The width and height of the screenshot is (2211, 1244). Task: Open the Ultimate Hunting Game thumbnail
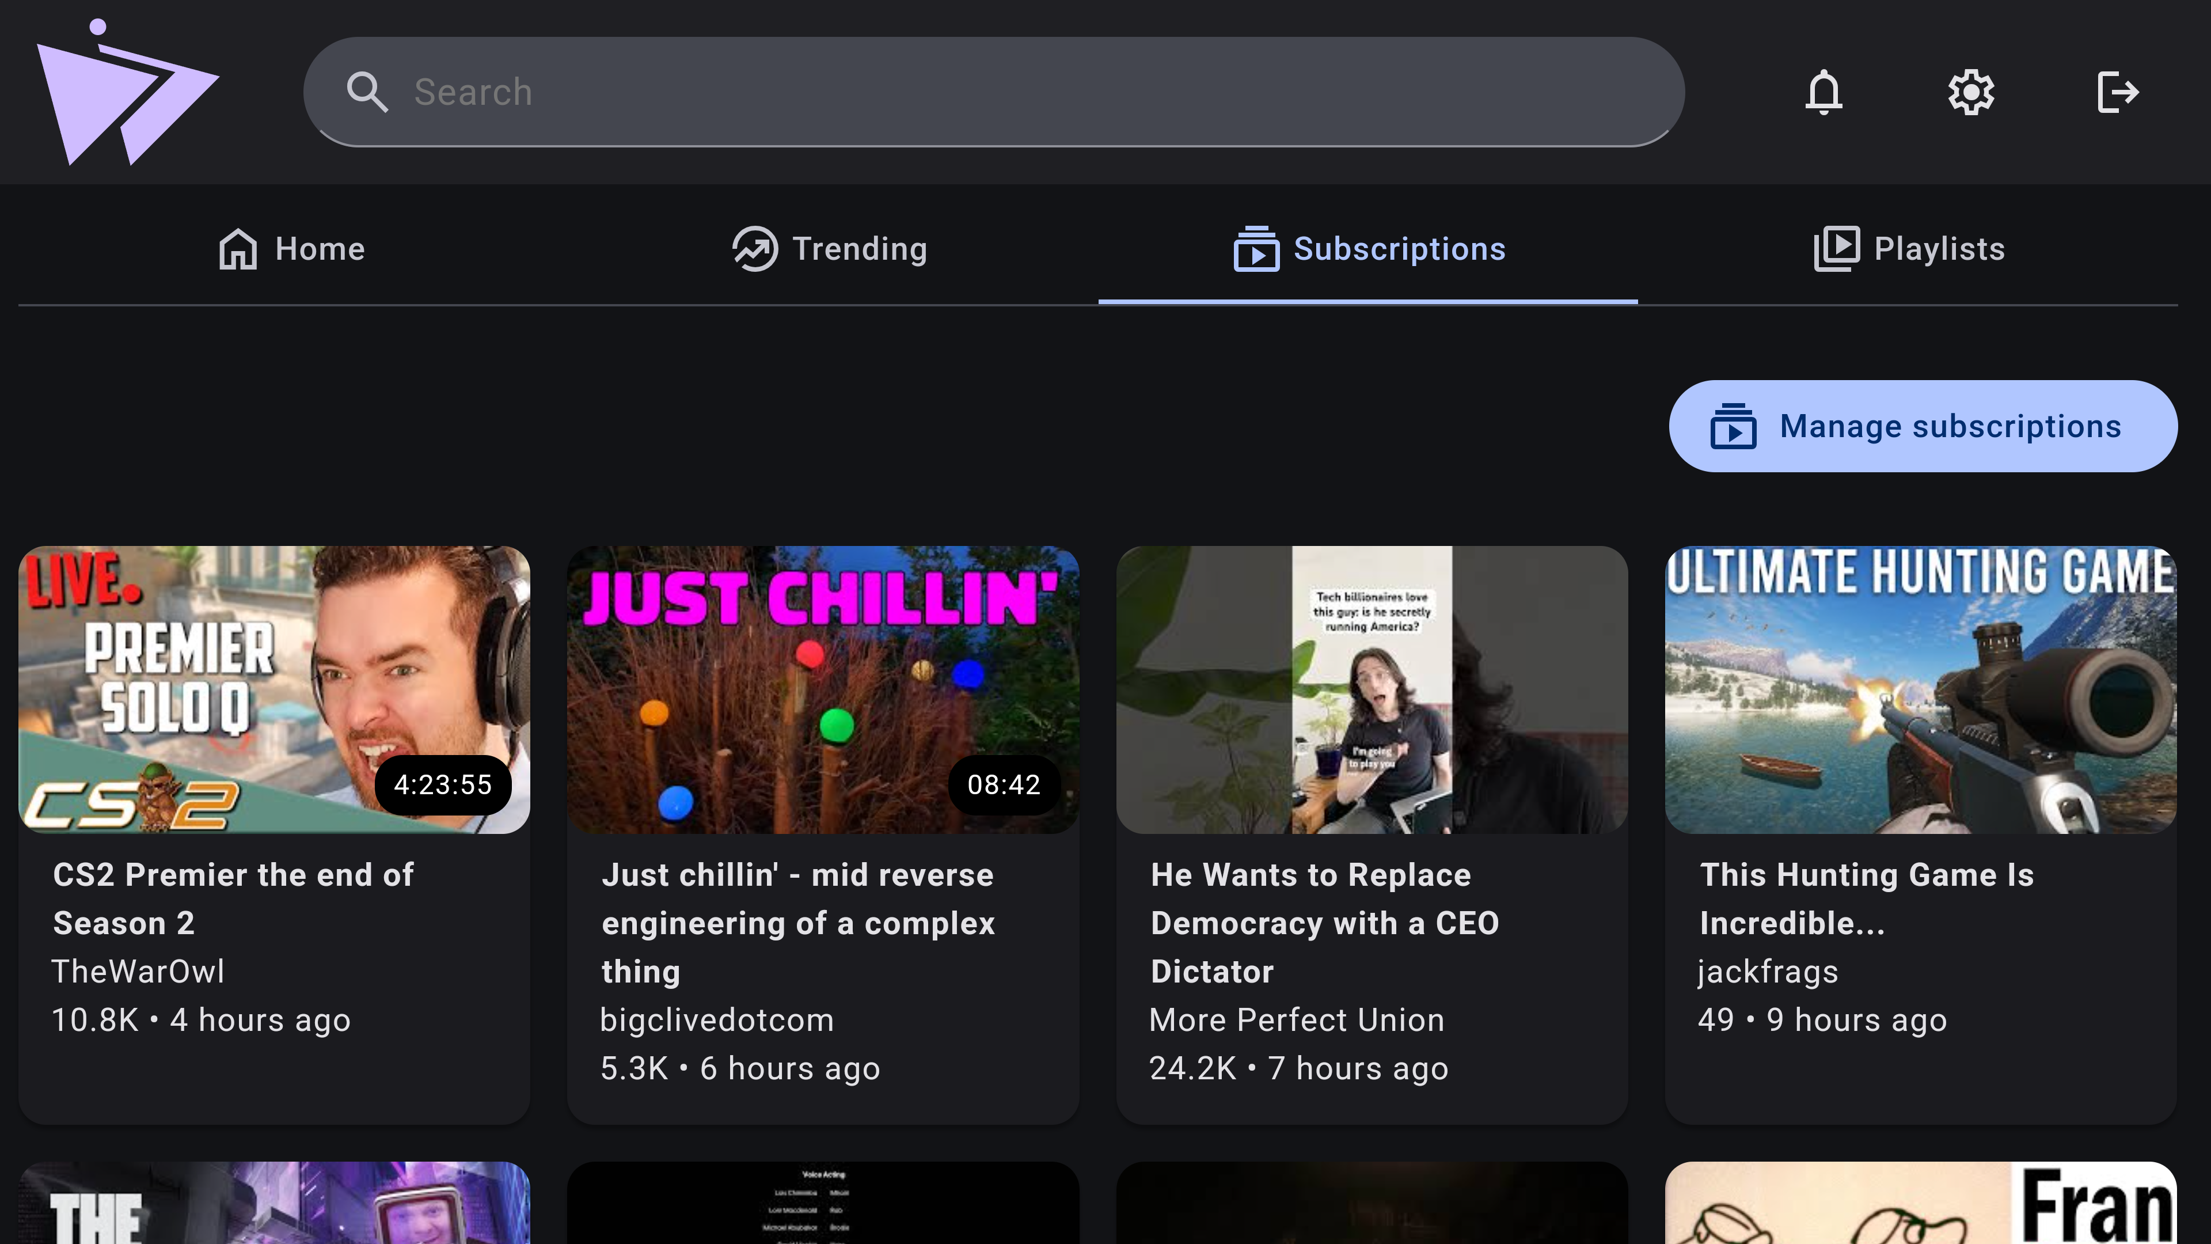click(x=1921, y=689)
